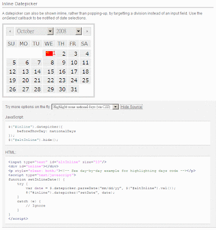Open the October month dropdown
This screenshot has height=230, width=216.
(x=34, y=31)
